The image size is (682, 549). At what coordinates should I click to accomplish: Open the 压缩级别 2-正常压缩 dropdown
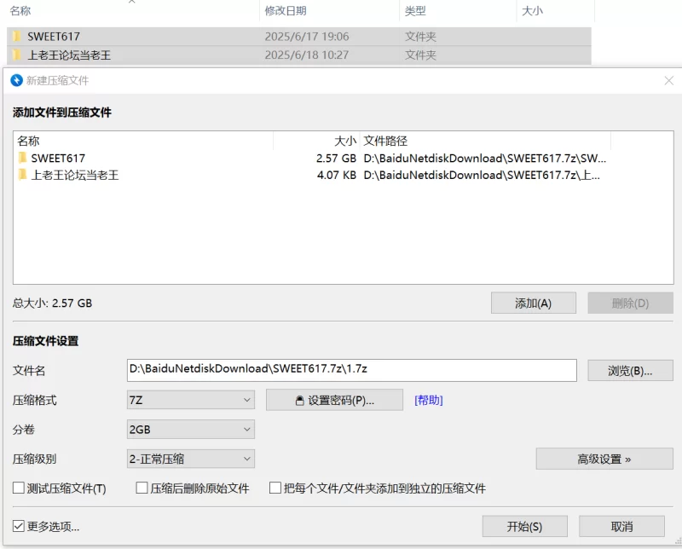tap(190, 459)
